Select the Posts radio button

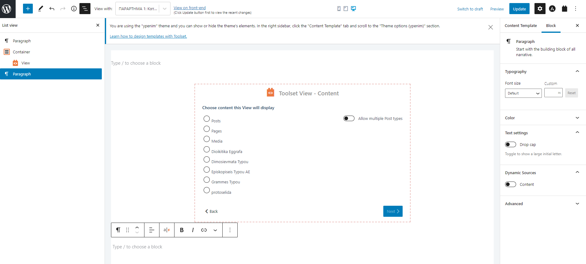coord(207,119)
